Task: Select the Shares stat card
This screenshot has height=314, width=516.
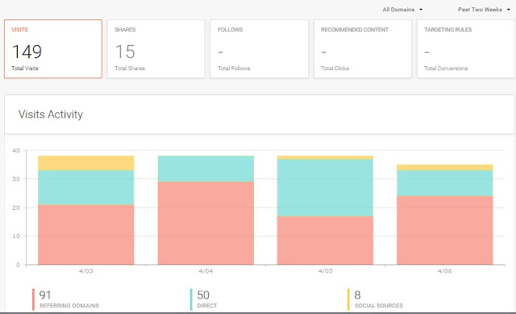Action: point(156,48)
